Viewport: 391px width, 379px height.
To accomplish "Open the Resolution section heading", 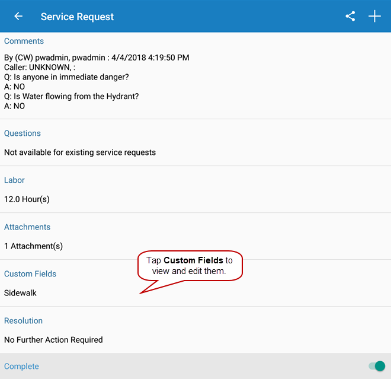I will [x=23, y=321].
